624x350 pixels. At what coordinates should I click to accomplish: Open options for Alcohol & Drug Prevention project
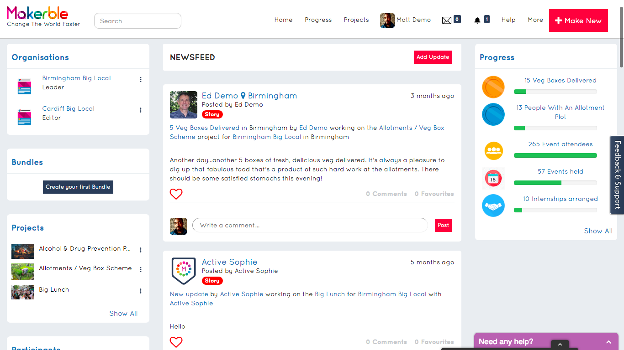coord(141,250)
